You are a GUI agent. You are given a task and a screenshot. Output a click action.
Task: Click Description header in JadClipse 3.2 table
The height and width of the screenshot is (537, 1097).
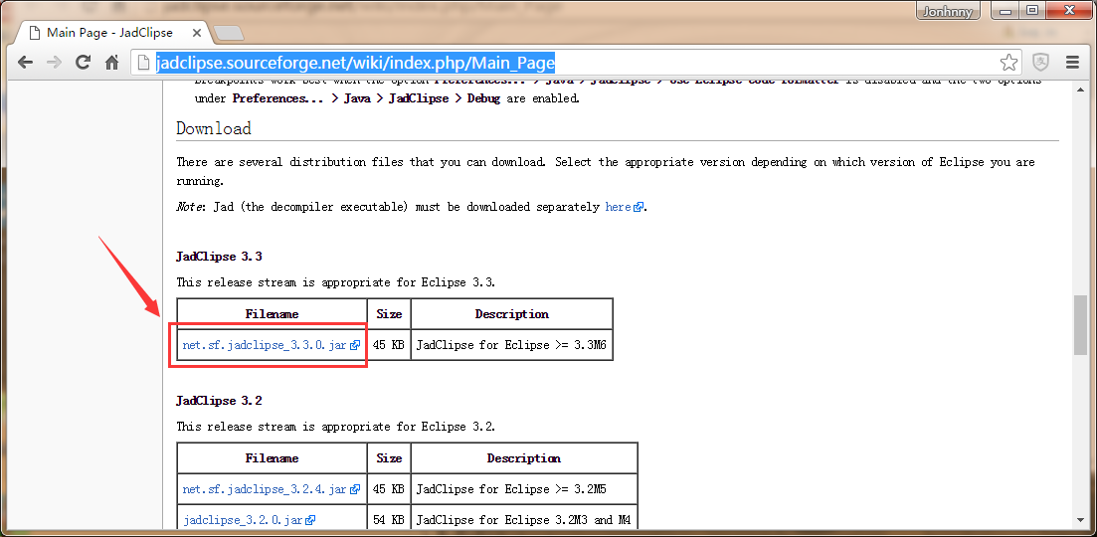coord(525,458)
